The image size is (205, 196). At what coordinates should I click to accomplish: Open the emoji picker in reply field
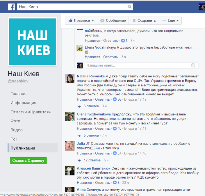coord(193,65)
